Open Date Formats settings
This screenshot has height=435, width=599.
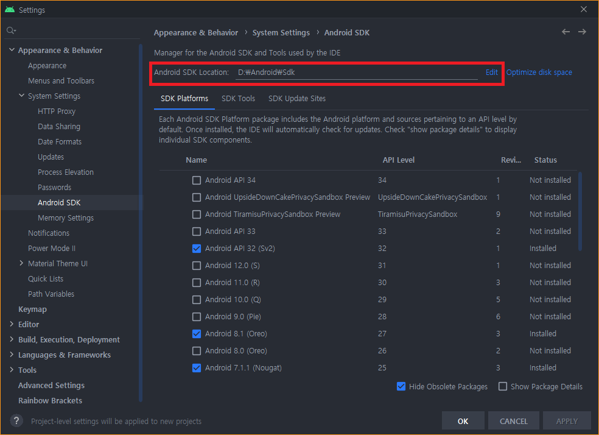(x=60, y=142)
